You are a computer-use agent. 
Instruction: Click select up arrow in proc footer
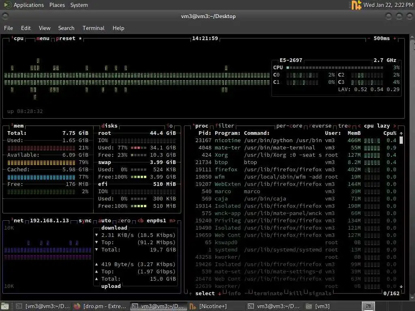[x=190, y=294]
